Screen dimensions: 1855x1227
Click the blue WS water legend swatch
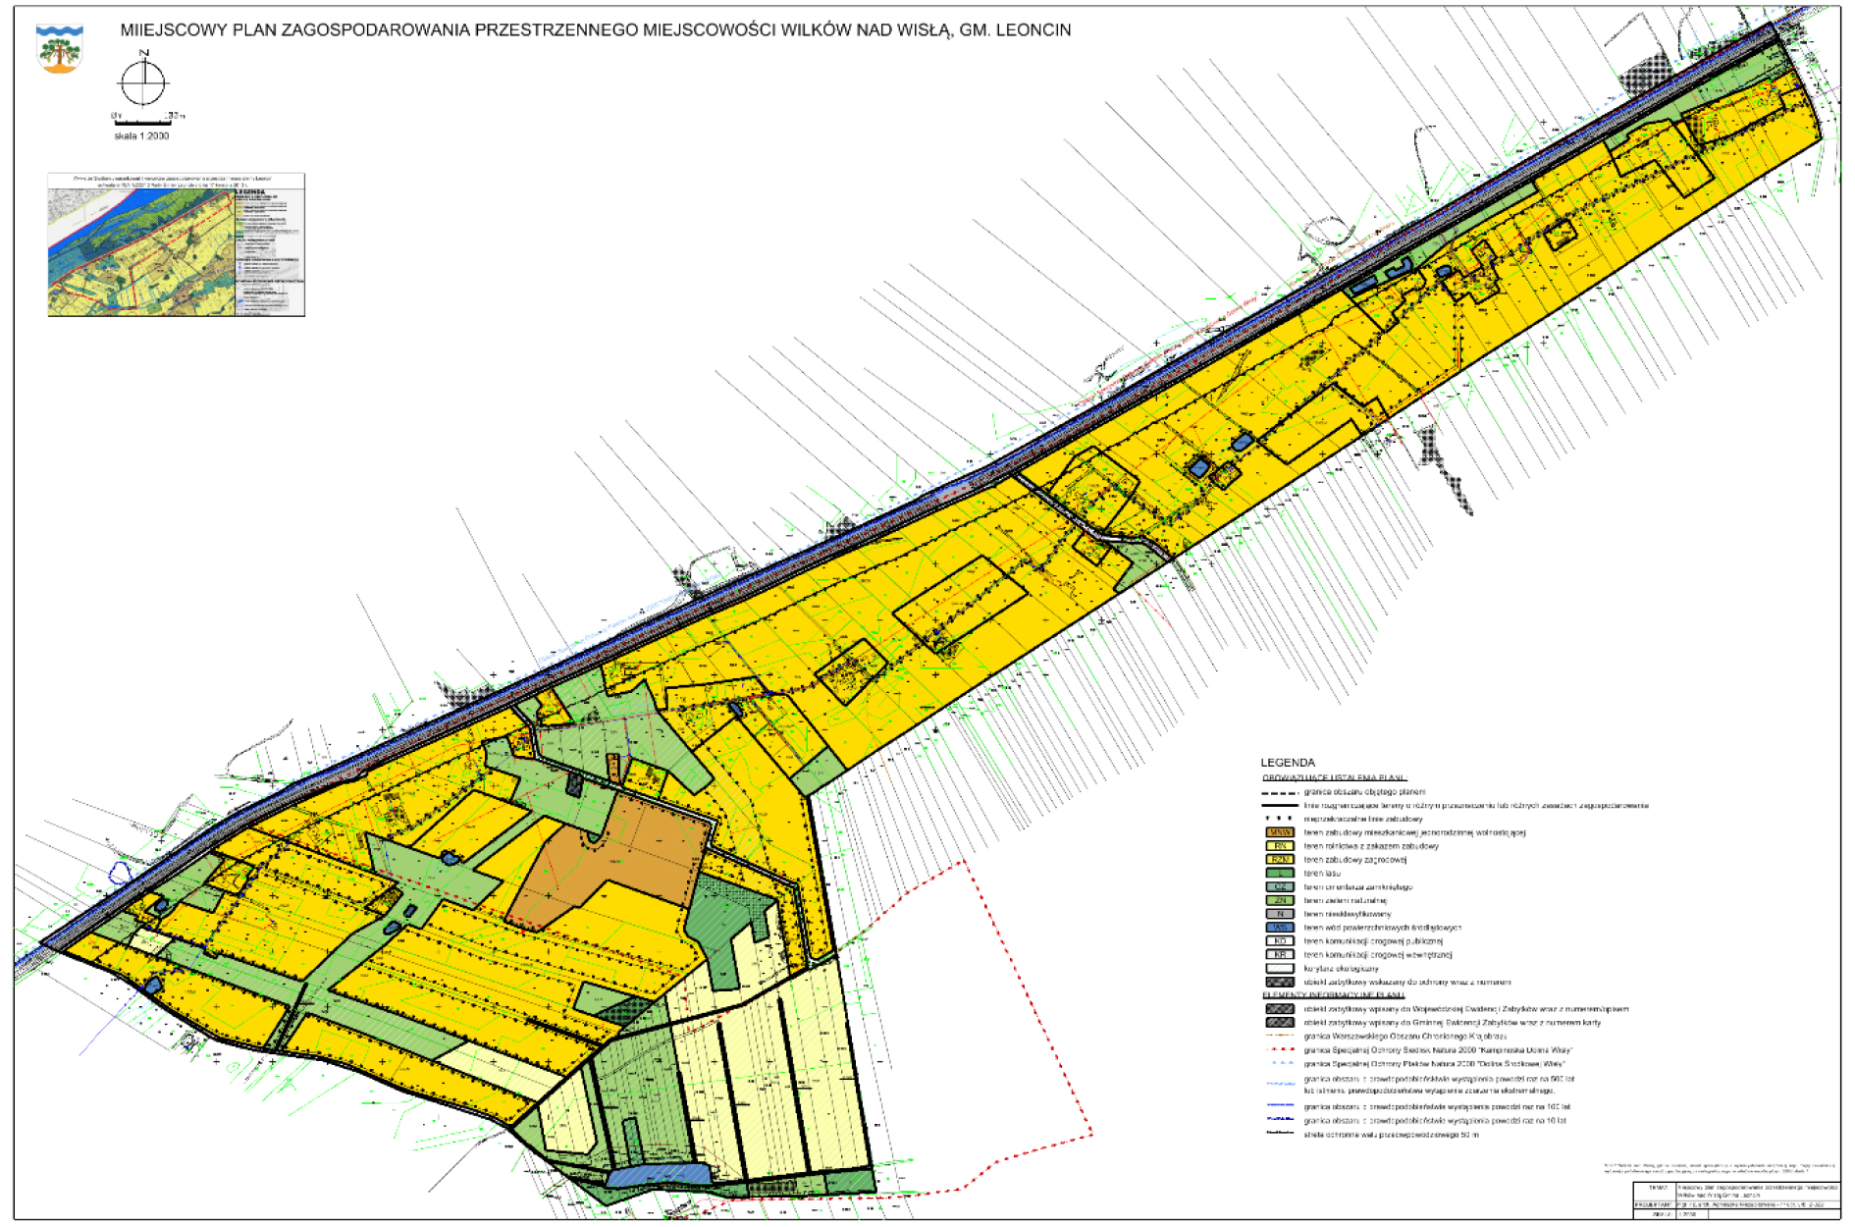[1279, 928]
